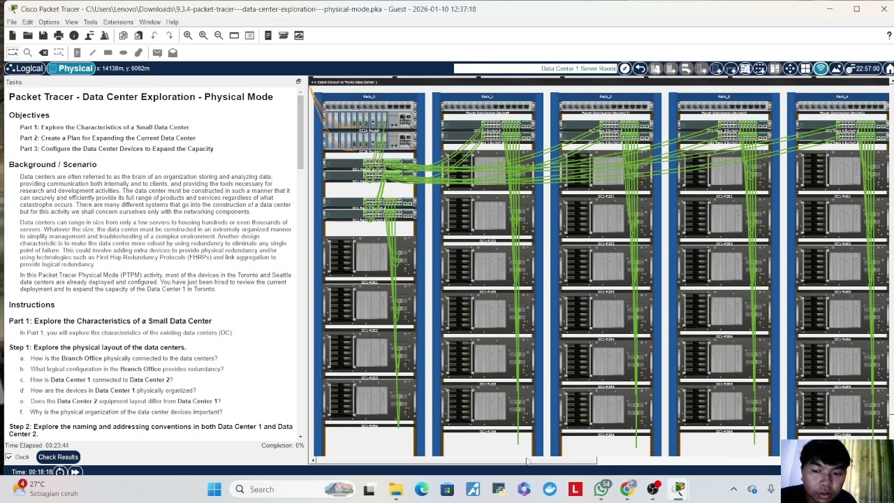Draw an ellipse shape
The image size is (894, 503).
click(x=123, y=52)
